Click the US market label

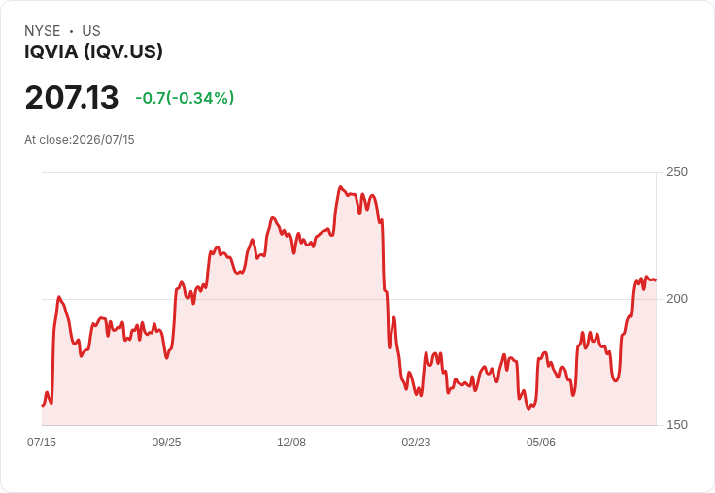pyautogui.click(x=91, y=31)
